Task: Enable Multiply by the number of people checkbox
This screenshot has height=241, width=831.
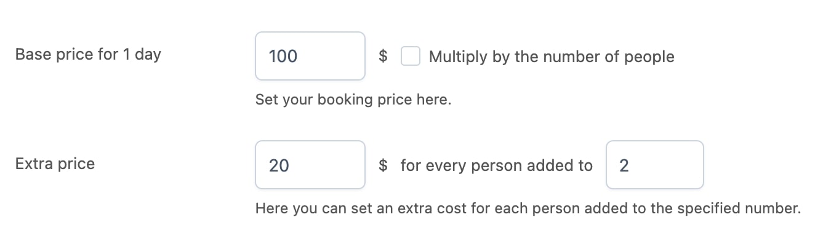Action: [411, 57]
